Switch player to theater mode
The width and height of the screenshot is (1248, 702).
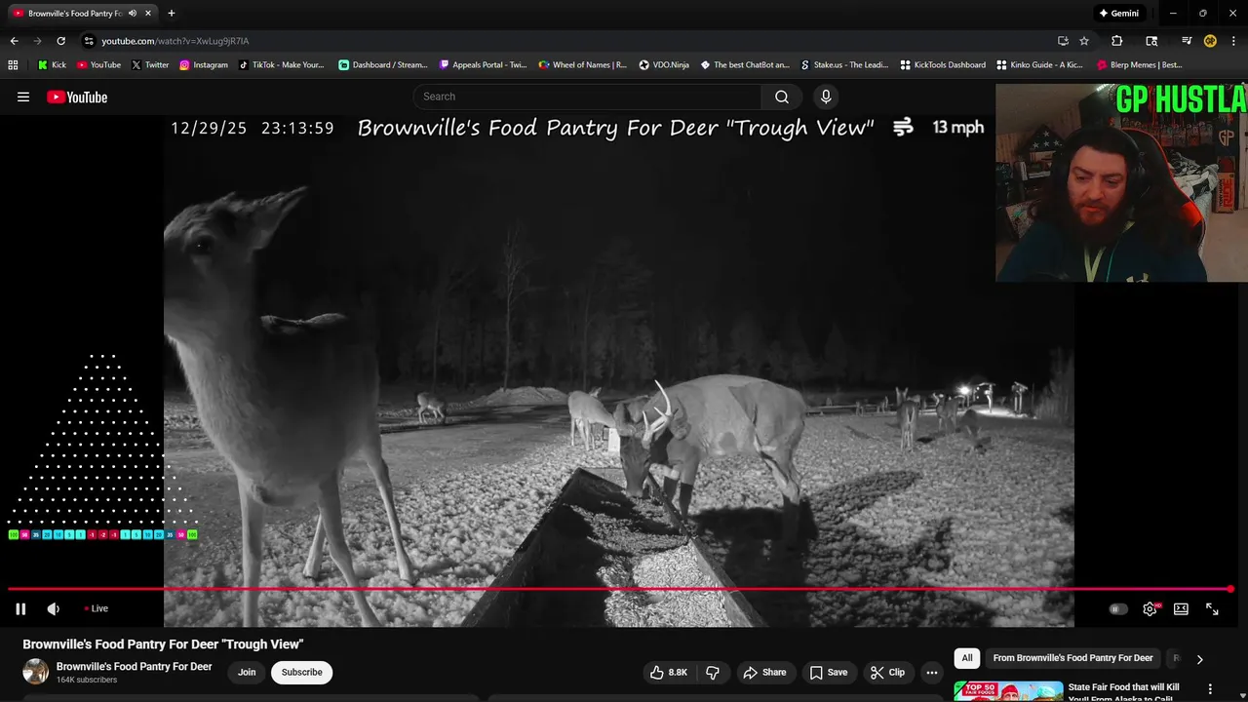1181,608
